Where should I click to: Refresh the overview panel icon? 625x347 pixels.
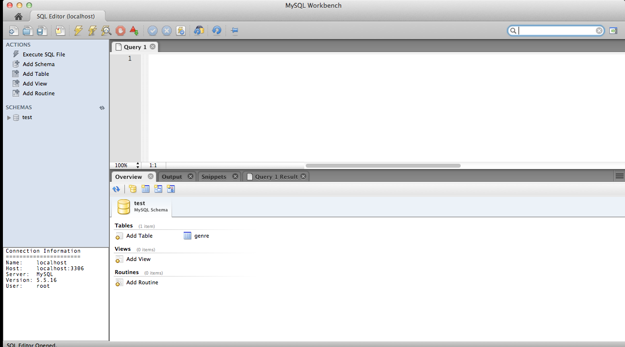click(116, 189)
